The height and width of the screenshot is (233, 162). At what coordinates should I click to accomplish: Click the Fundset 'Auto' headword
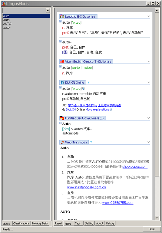coord(66,124)
